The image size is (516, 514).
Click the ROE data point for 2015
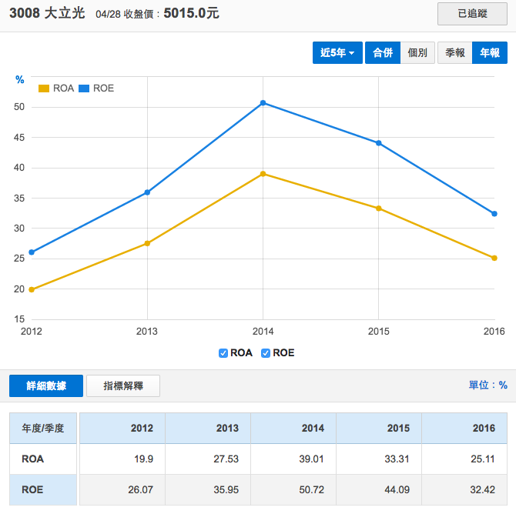(378, 143)
